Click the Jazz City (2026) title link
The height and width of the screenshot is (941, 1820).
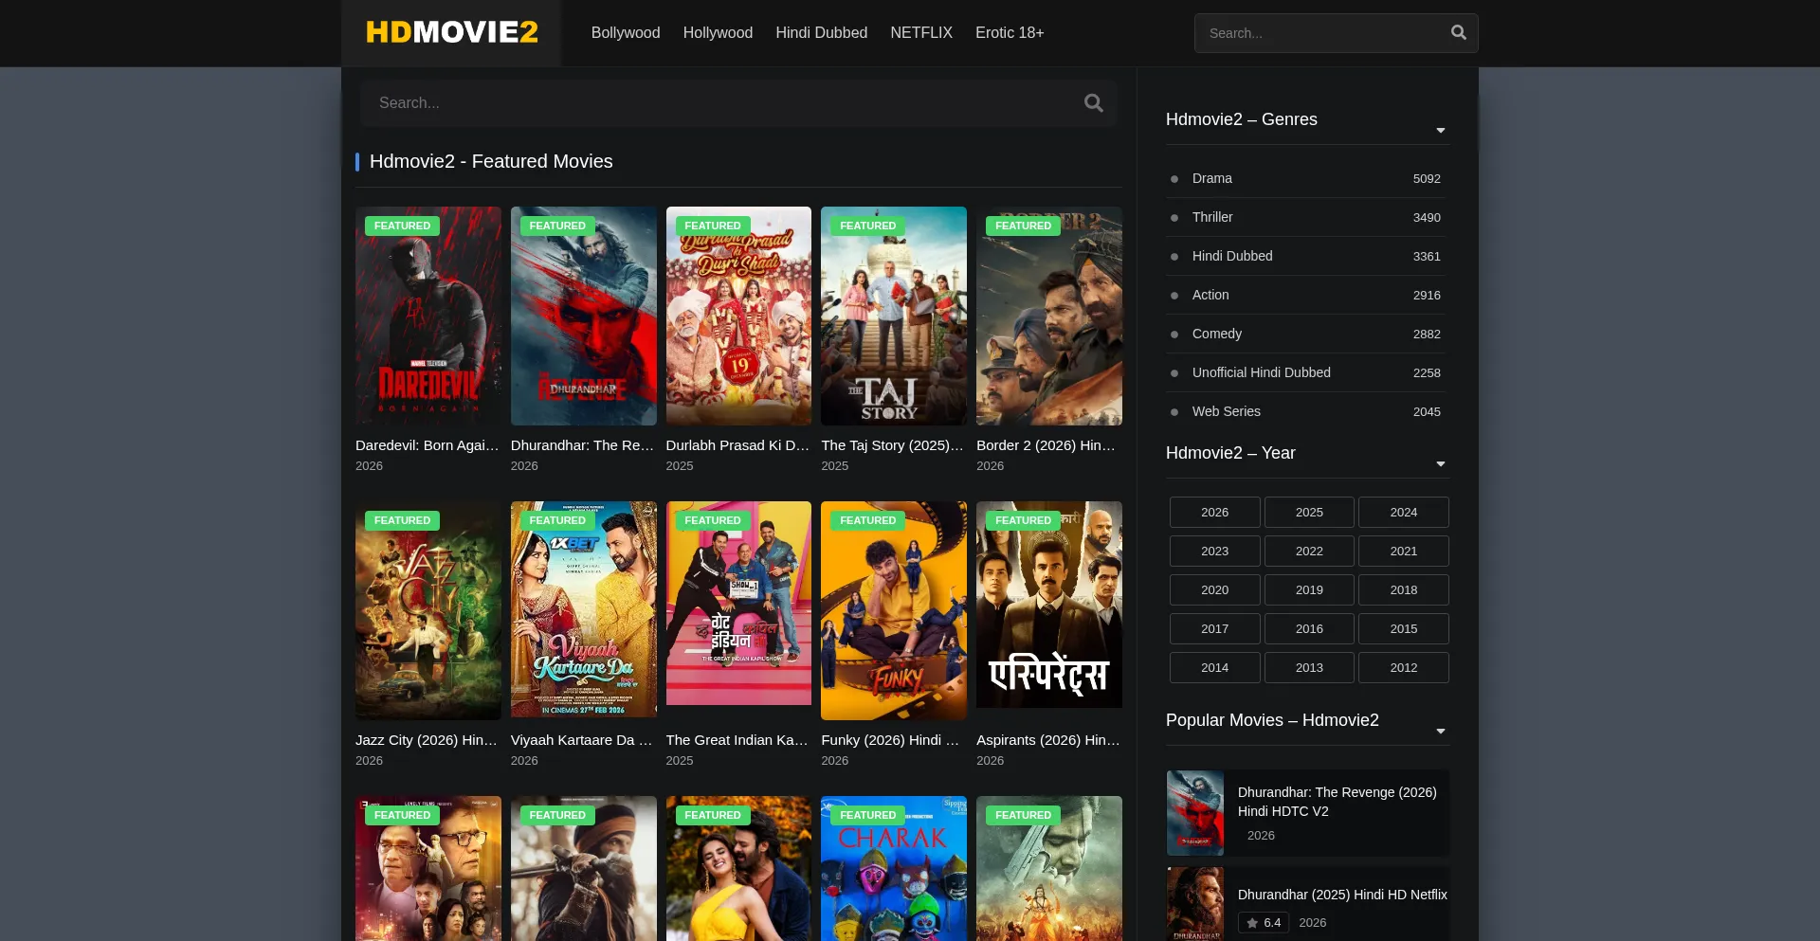tap(427, 740)
